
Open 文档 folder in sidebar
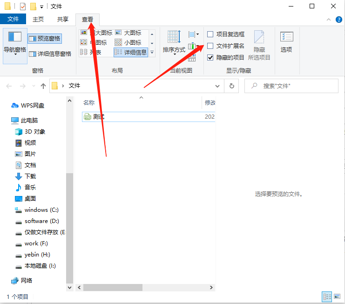tap(26, 165)
